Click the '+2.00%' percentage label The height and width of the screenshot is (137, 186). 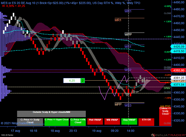(167, 6)
